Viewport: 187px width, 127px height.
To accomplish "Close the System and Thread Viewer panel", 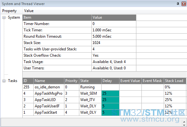I will point(184,4).
